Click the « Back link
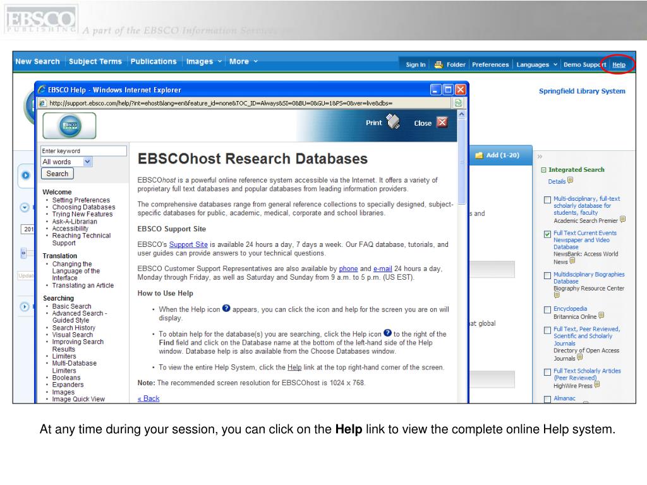 [x=148, y=399]
